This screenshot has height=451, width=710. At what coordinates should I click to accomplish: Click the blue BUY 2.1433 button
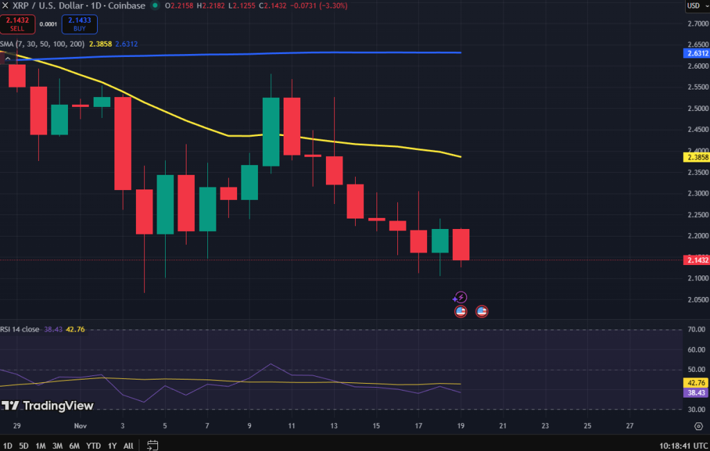tap(79, 24)
